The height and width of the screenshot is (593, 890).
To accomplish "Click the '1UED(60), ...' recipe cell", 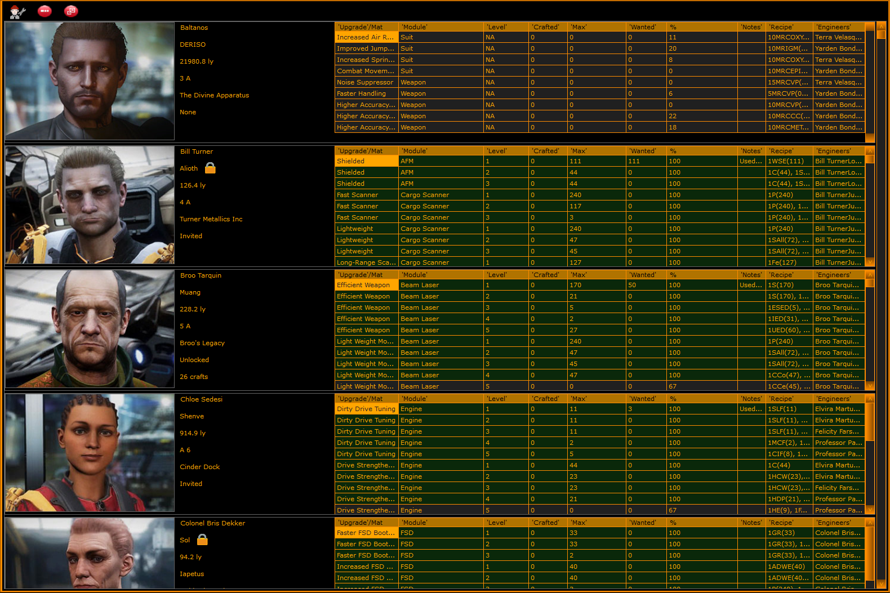I will [789, 330].
